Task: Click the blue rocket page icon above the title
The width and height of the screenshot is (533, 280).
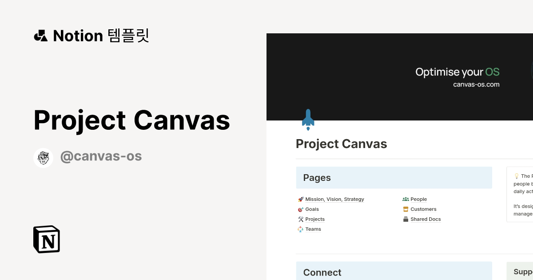Action: [x=308, y=119]
